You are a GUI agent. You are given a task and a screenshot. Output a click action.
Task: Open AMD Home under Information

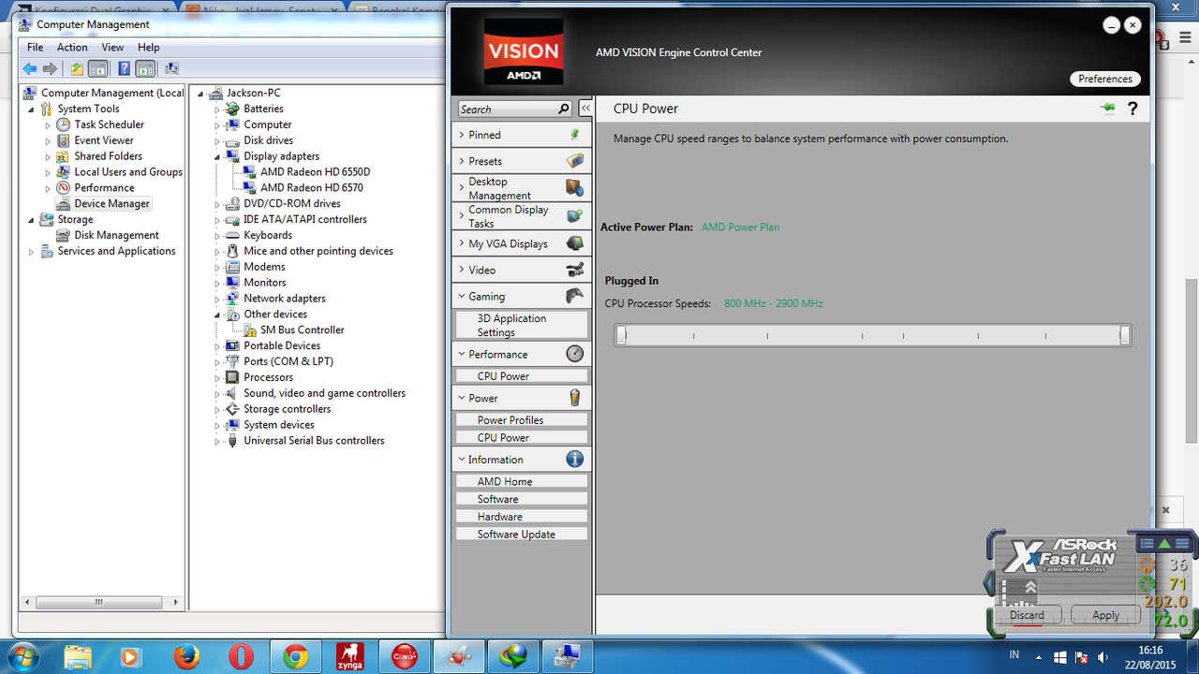point(522,481)
